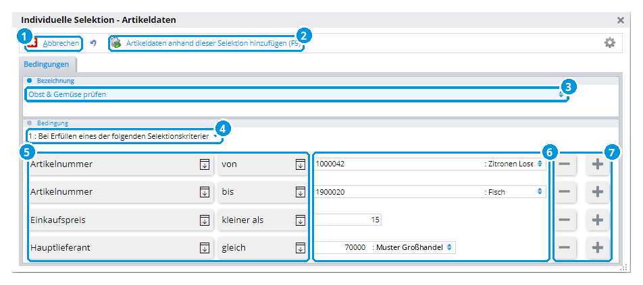The width and height of the screenshot is (643, 285).
Task: Open field dropdown of first Artikelnummer row
Action: 204,164
